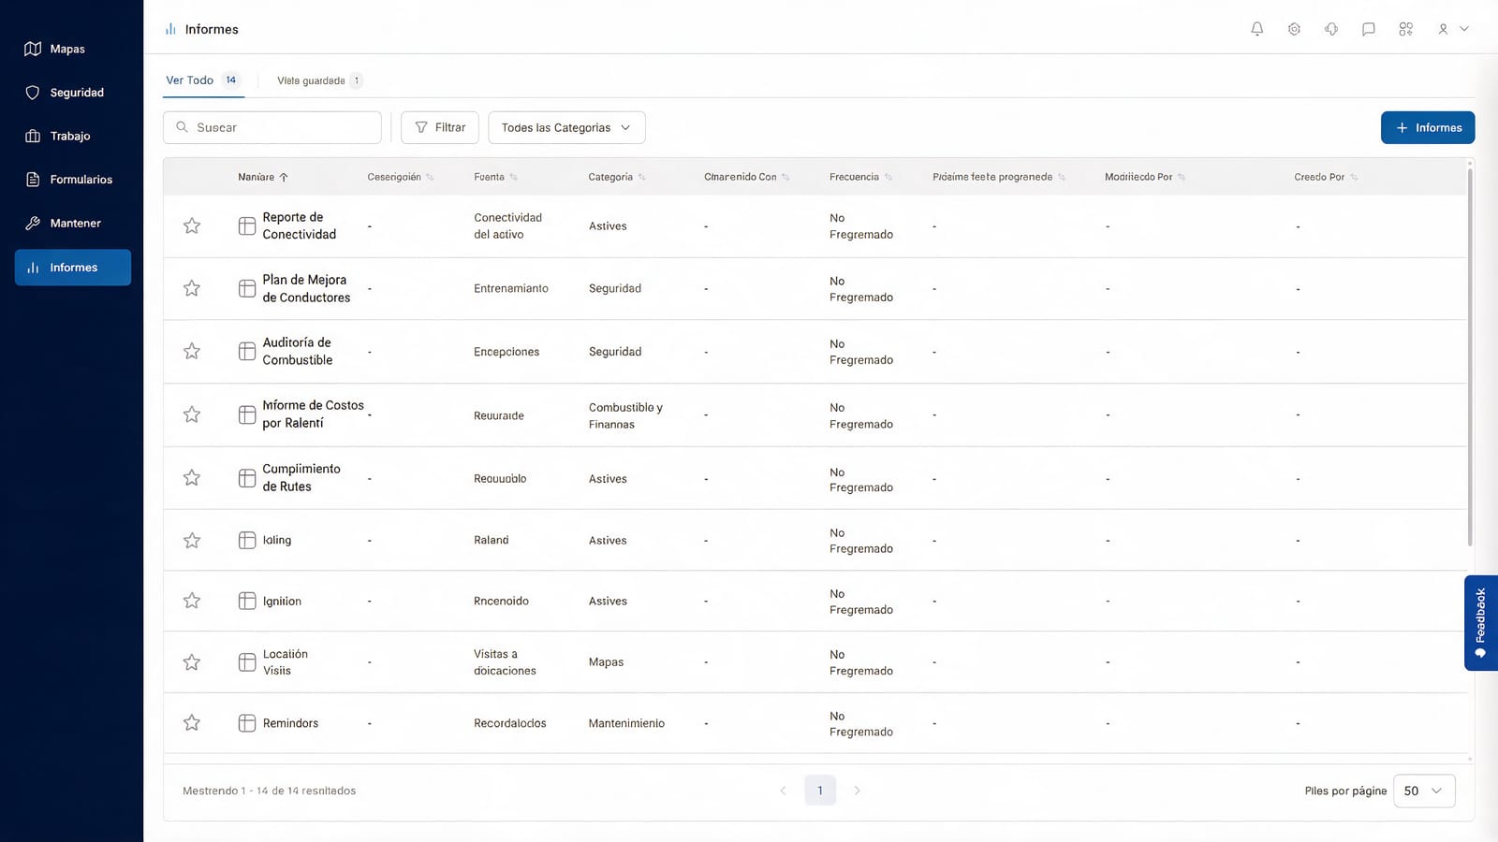Click the search input field
The height and width of the screenshot is (842, 1498).
pos(272,127)
